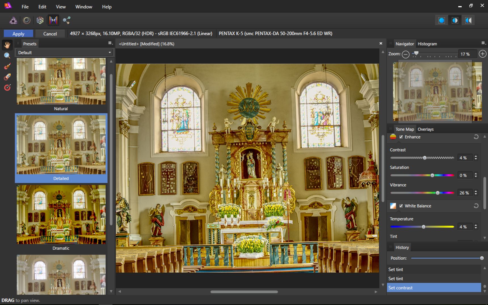Open the View menu
Screen dimensions: 488x305
61,7
